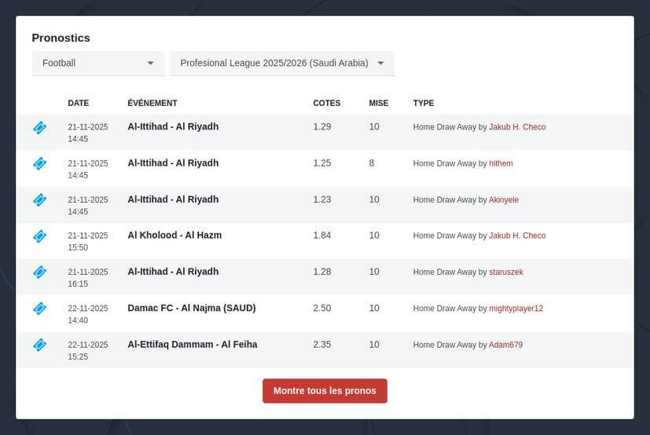Open the Damac FC - Al Najma event
The image size is (650, 435).
pyautogui.click(x=191, y=308)
